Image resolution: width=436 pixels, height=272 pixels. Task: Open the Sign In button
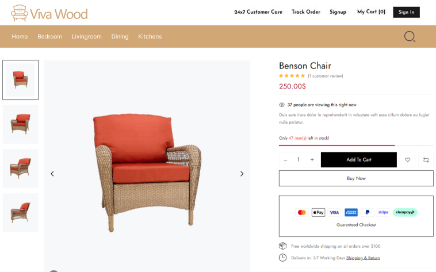406,12
